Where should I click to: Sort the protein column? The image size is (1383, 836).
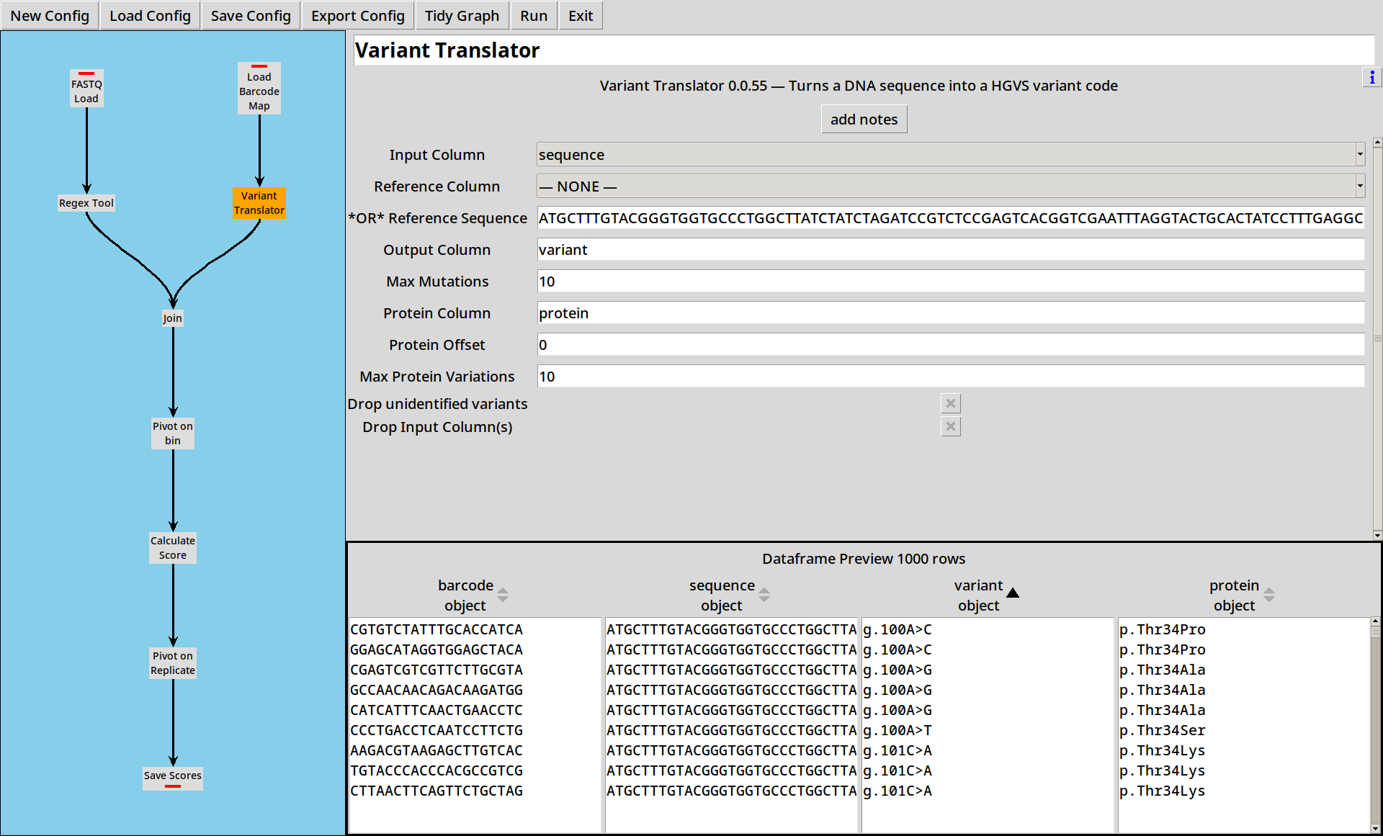tap(1269, 595)
